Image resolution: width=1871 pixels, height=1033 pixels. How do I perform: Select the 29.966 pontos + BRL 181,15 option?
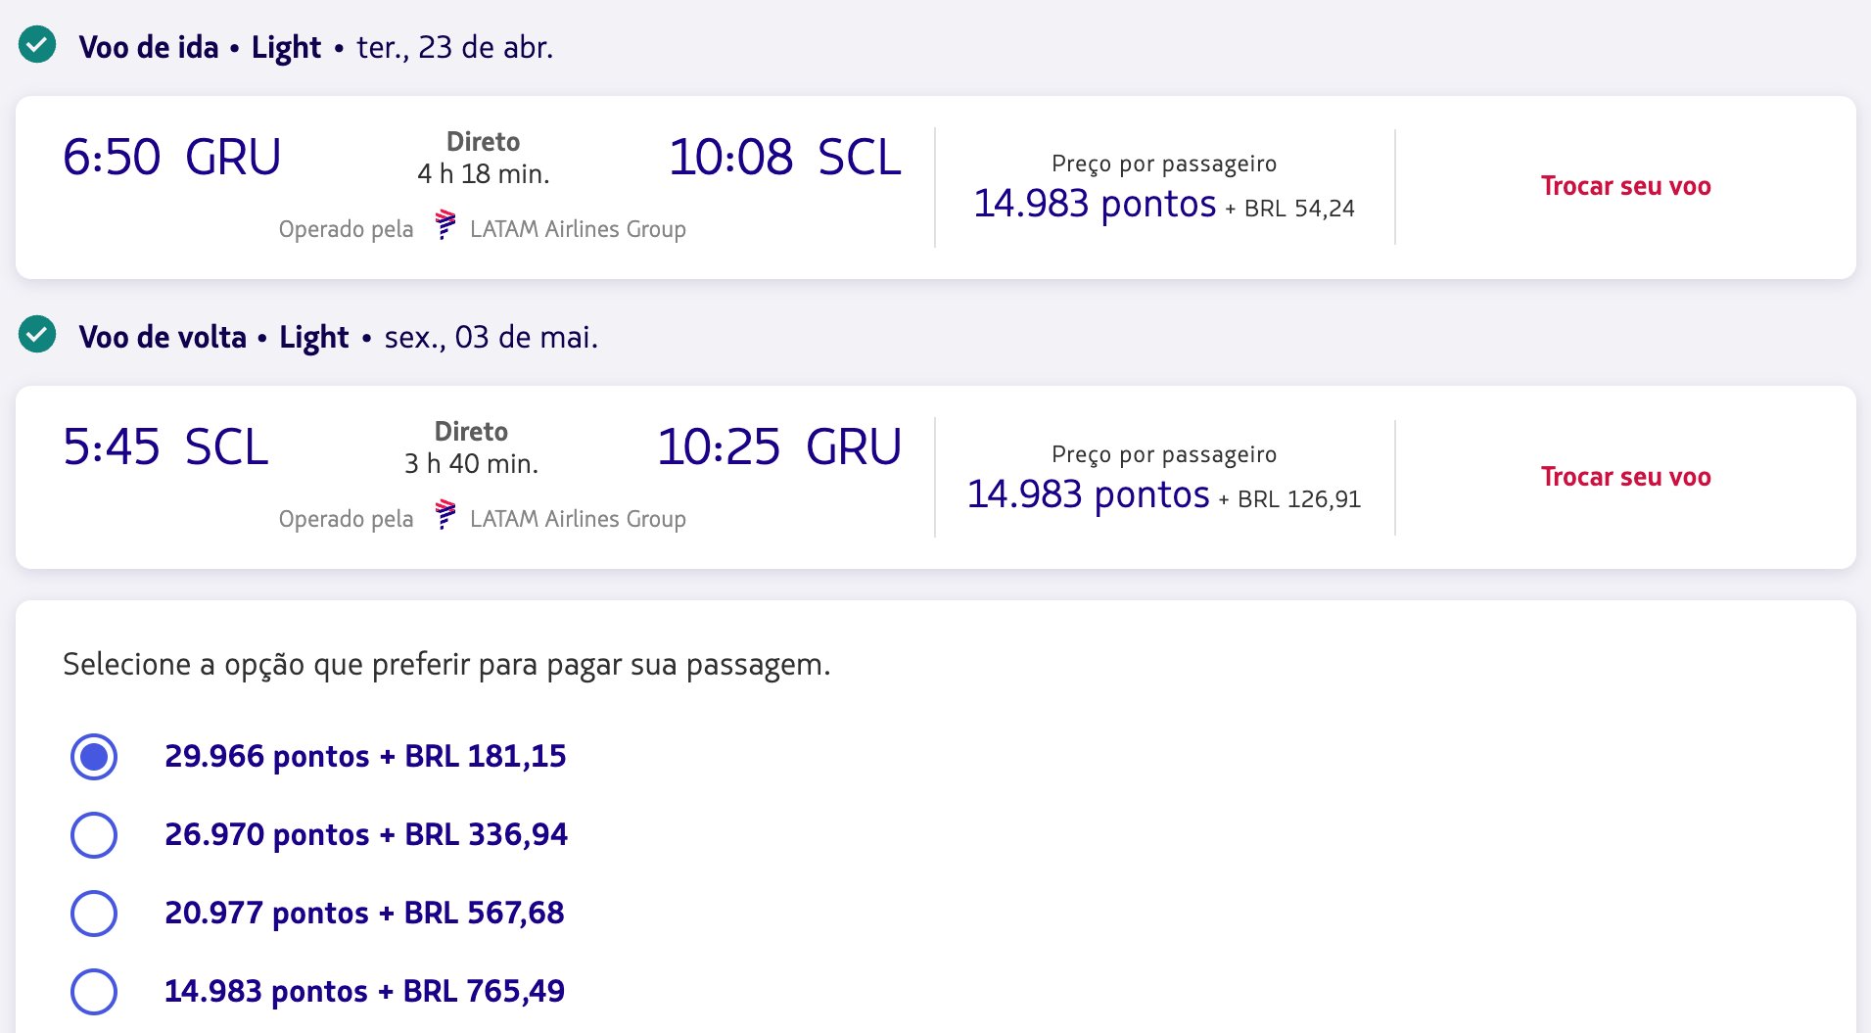click(x=94, y=757)
